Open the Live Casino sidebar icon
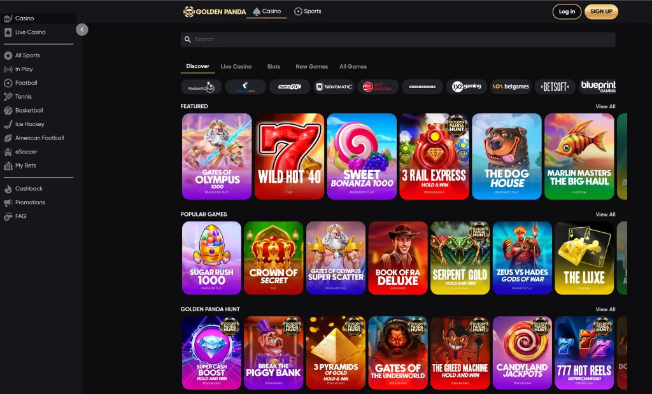This screenshot has height=394, width=652. (8, 32)
